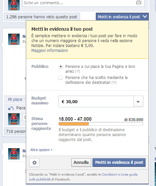This screenshot has height=186, width=156.
Task: Open 'Maggiori informazioni' link
Action: pyautogui.click(x=50, y=50)
